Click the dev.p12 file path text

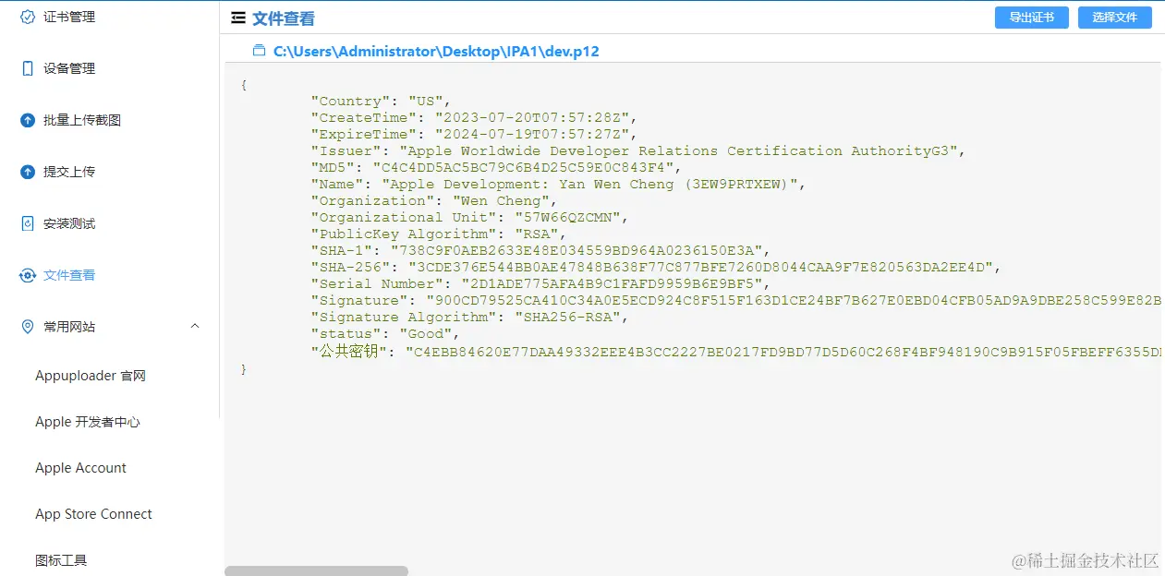click(x=436, y=52)
